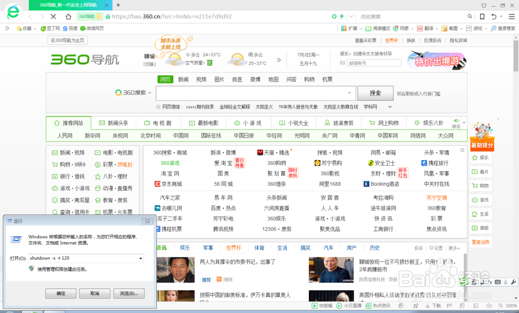
Task: Click the weather 切换 city link
Action: [x=149, y=64]
